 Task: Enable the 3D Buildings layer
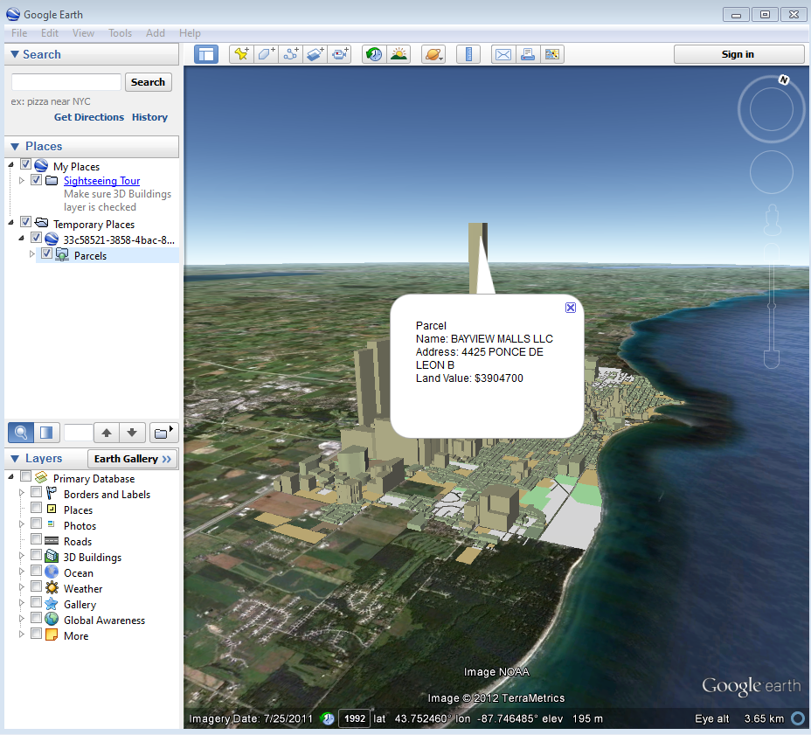coord(37,557)
